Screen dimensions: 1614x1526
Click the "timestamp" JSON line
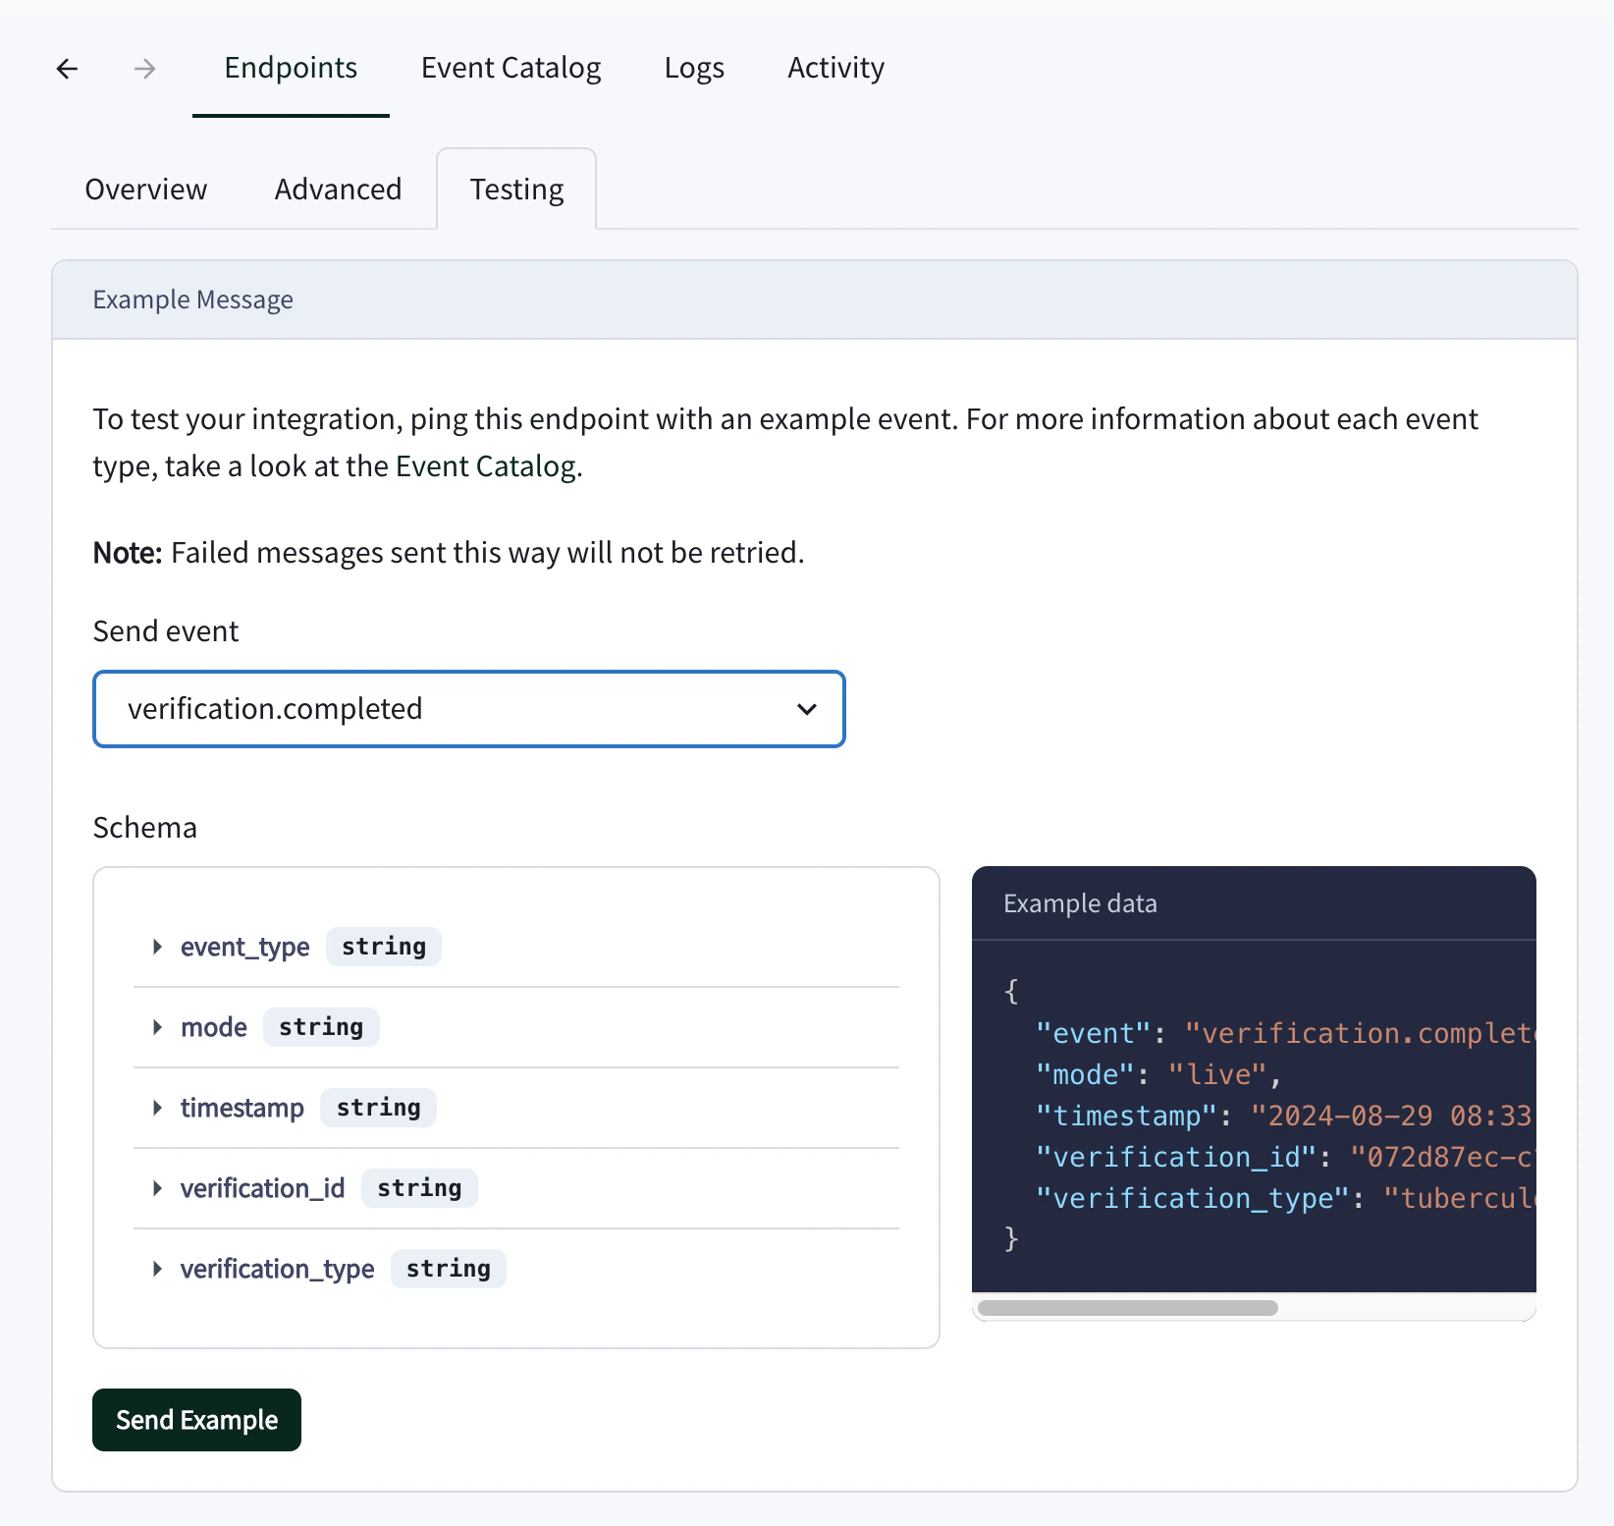tap(1284, 1116)
